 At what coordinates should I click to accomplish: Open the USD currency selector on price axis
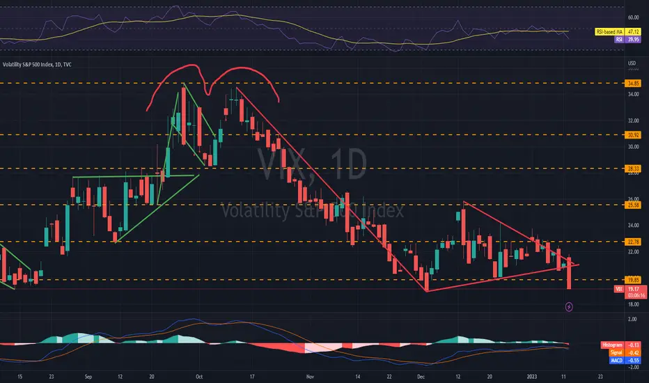click(x=632, y=63)
